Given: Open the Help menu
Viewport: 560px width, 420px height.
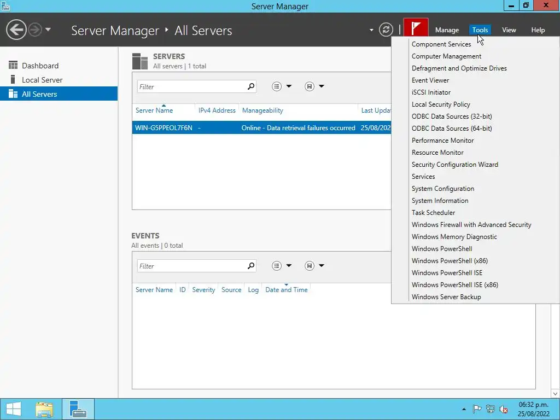Looking at the screenshot, I should click(538, 30).
